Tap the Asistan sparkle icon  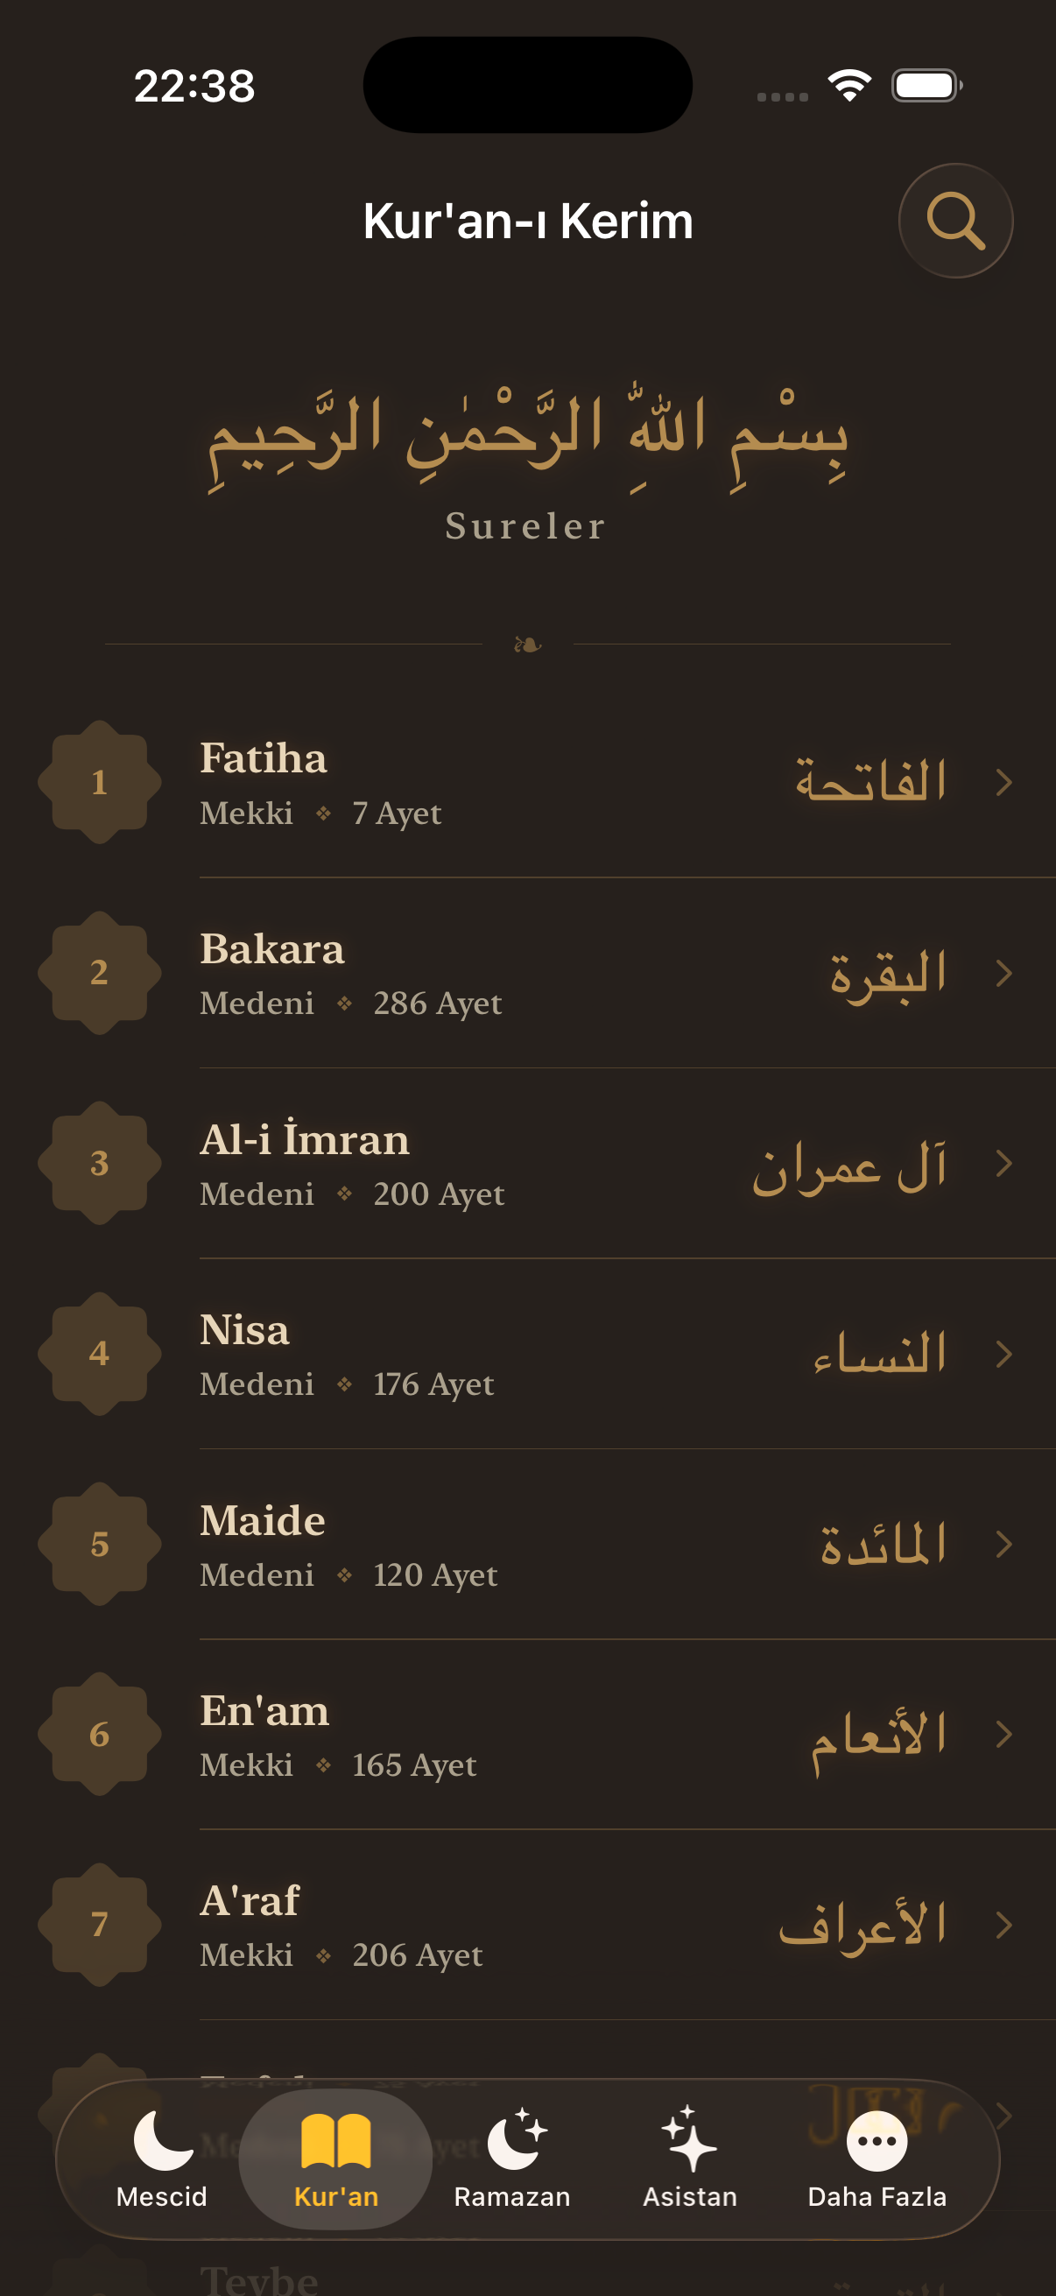[689, 2138]
